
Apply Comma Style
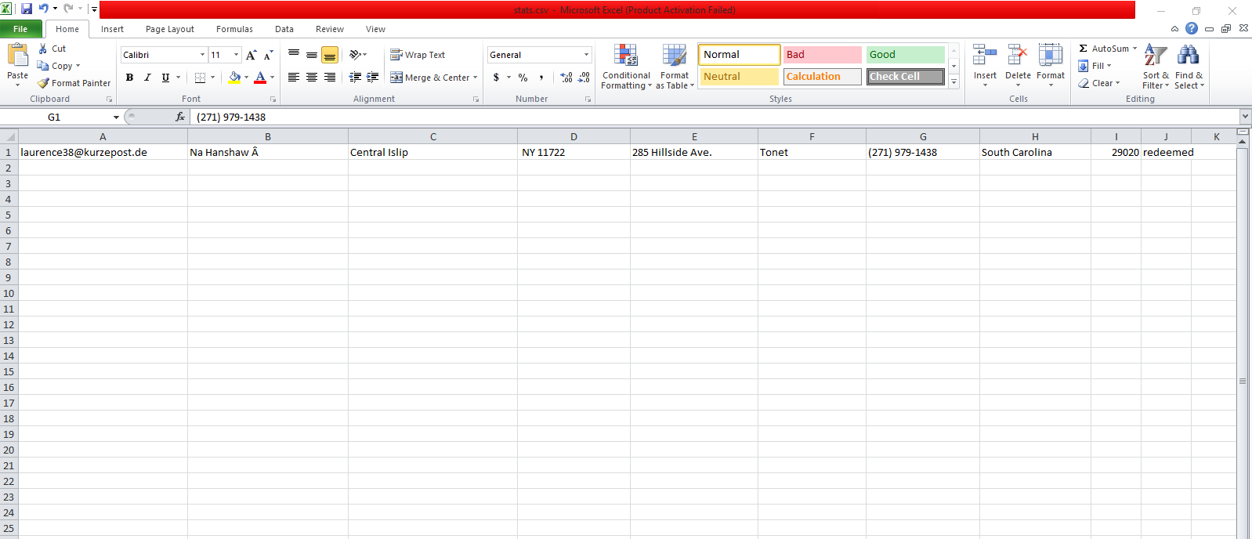coord(541,78)
